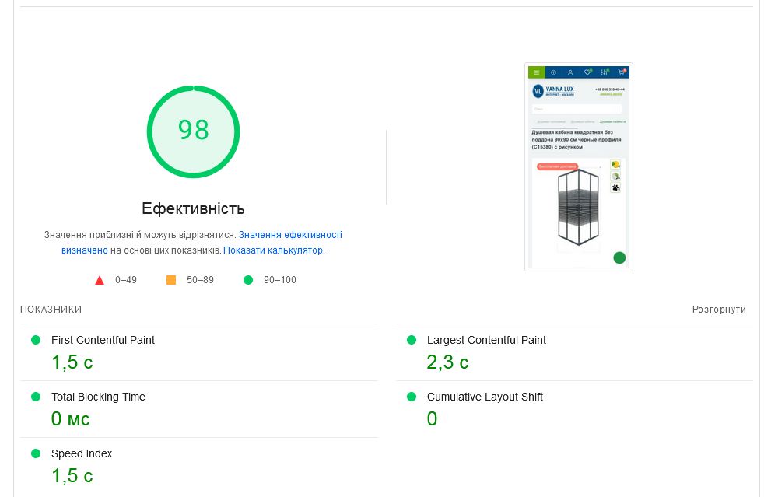764x497 pixels.
Task: Click the Cumulative Layout Shift metric label
Action: coord(485,397)
